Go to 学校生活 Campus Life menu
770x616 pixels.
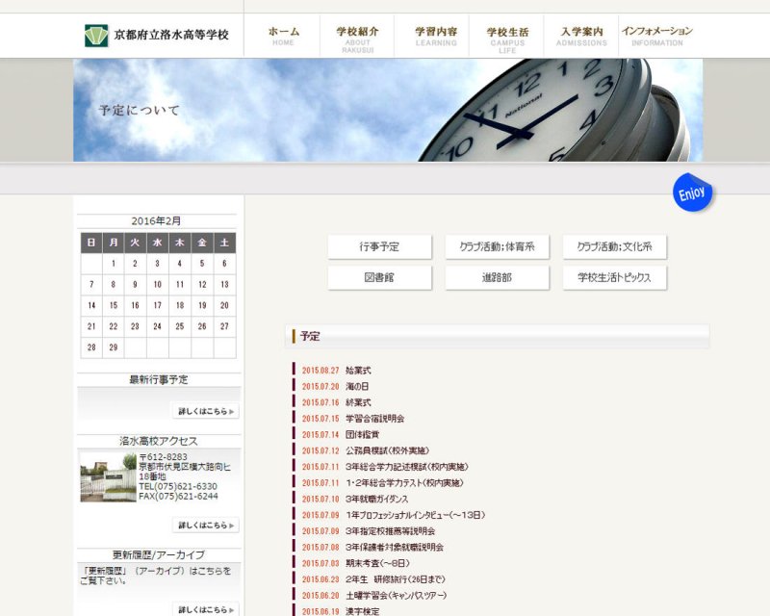click(507, 37)
